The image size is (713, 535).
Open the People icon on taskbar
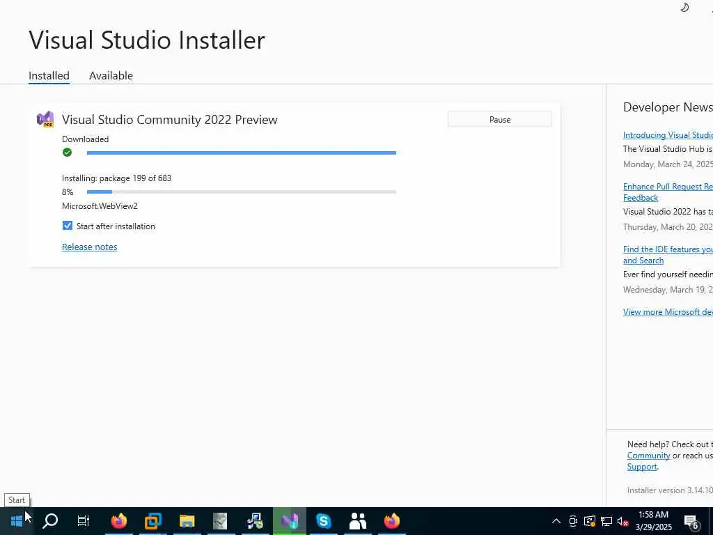click(357, 520)
